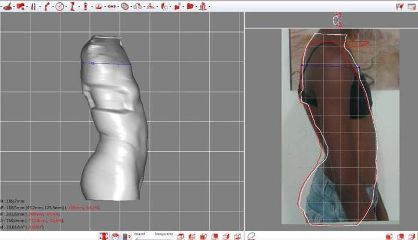Open the display mode selector in bottom toolbar

(x=125, y=236)
